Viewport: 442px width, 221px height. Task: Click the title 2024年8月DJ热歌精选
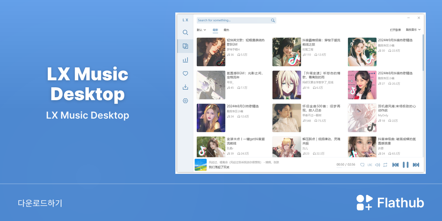click(243, 106)
